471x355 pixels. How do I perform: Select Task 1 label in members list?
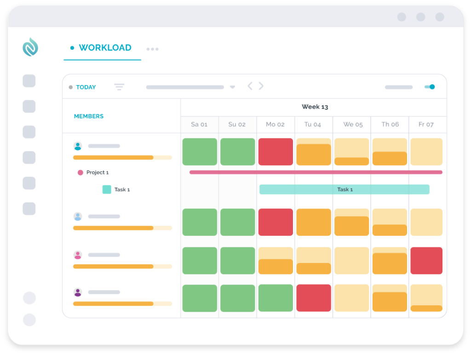pos(122,189)
